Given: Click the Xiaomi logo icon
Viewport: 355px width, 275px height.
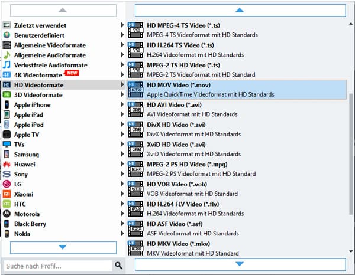Looking at the screenshot, I should (x=7, y=194).
